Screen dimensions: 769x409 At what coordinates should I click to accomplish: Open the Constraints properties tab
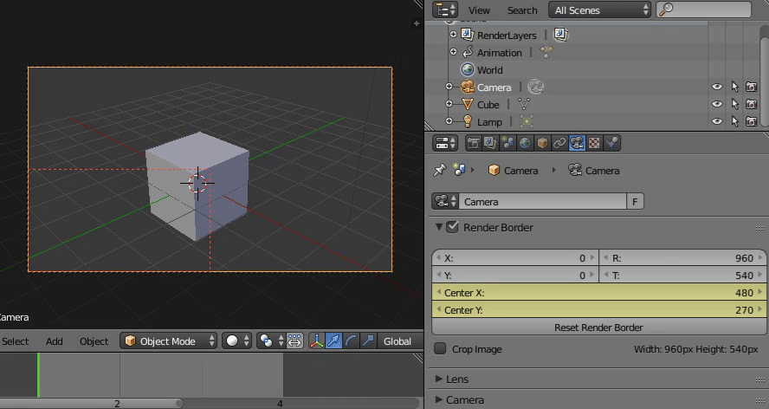pyautogui.click(x=559, y=143)
